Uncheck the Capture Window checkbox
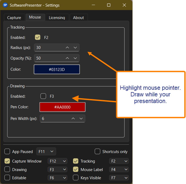The width and height of the screenshot is (186, 184). pos(7,161)
